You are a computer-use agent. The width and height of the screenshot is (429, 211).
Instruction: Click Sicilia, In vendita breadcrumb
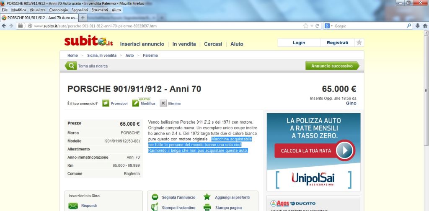[x=102, y=56]
